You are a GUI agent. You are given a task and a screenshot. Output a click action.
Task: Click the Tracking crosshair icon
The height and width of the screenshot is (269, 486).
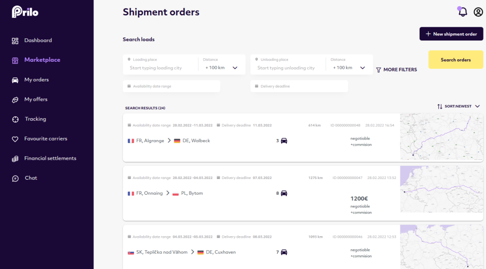pos(15,119)
